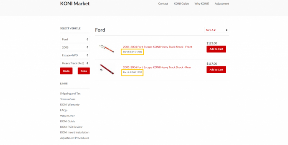Select Part# 8240 1220 text
Image resolution: width=288 pixels, height=145 pixels.
pyautogui.click(x=132, y=72)
